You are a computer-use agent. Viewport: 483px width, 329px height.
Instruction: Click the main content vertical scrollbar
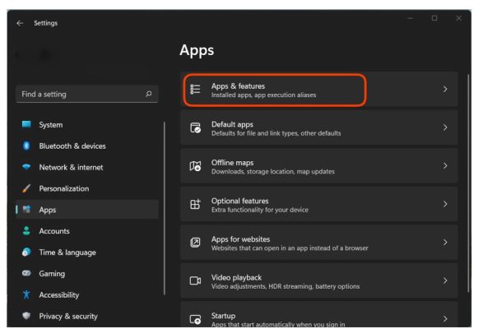click(468, 183)
